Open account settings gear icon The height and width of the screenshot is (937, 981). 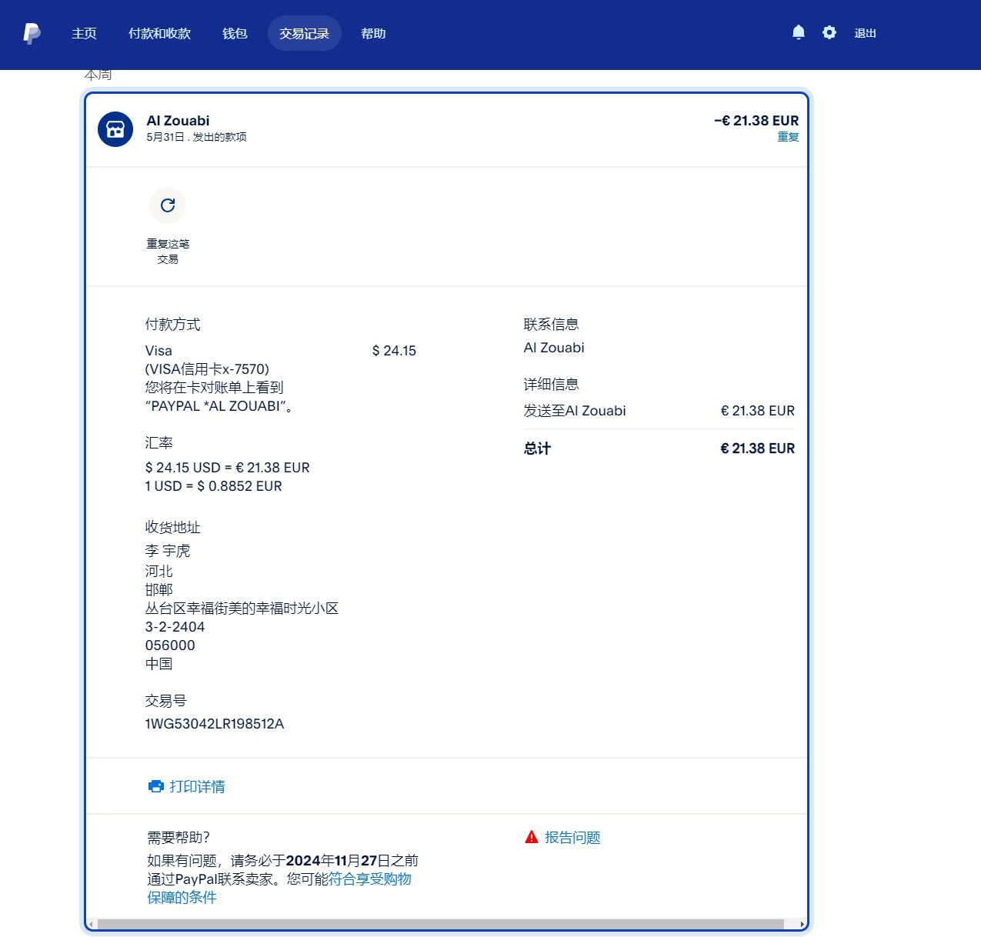[829, 32]
